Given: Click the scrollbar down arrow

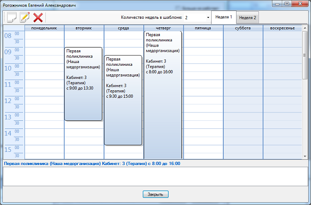Looking at the screenshot, I should point(305,156).
